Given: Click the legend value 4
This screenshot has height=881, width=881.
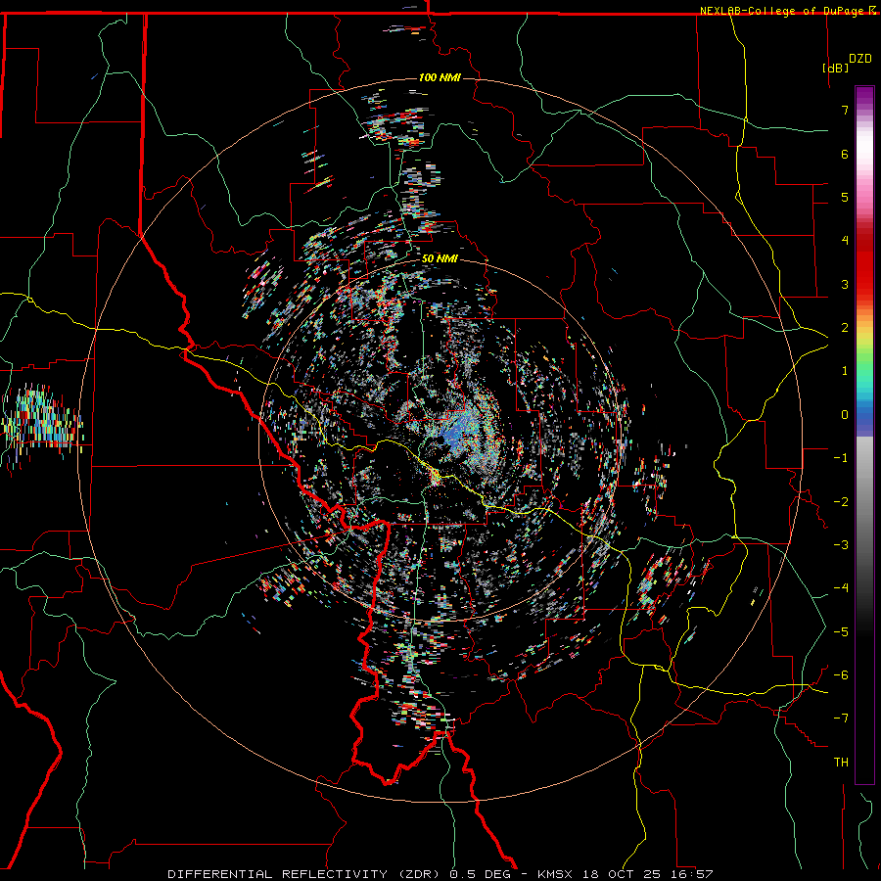Looking at the screenshot, I should 845,241.
